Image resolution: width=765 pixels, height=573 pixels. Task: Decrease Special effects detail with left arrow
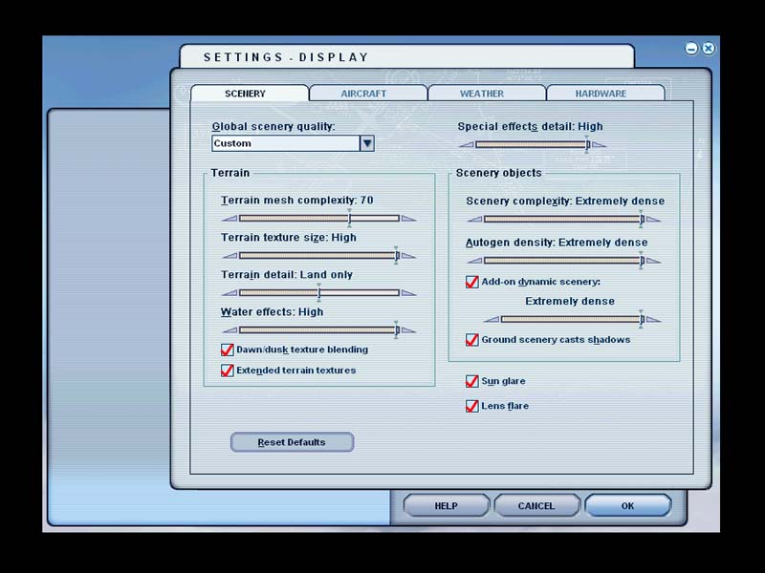pos(467,145)
